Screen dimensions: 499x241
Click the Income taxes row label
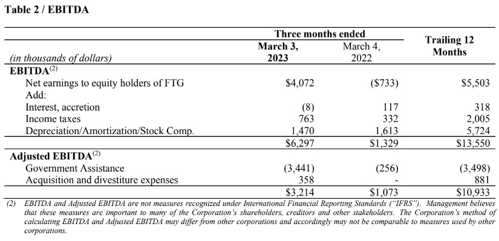coord(53,119)
